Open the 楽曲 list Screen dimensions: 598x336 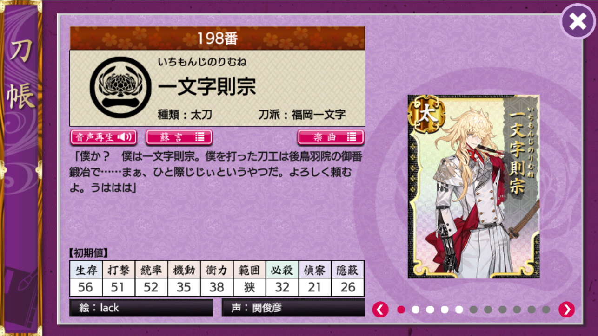tap(331, 137)
